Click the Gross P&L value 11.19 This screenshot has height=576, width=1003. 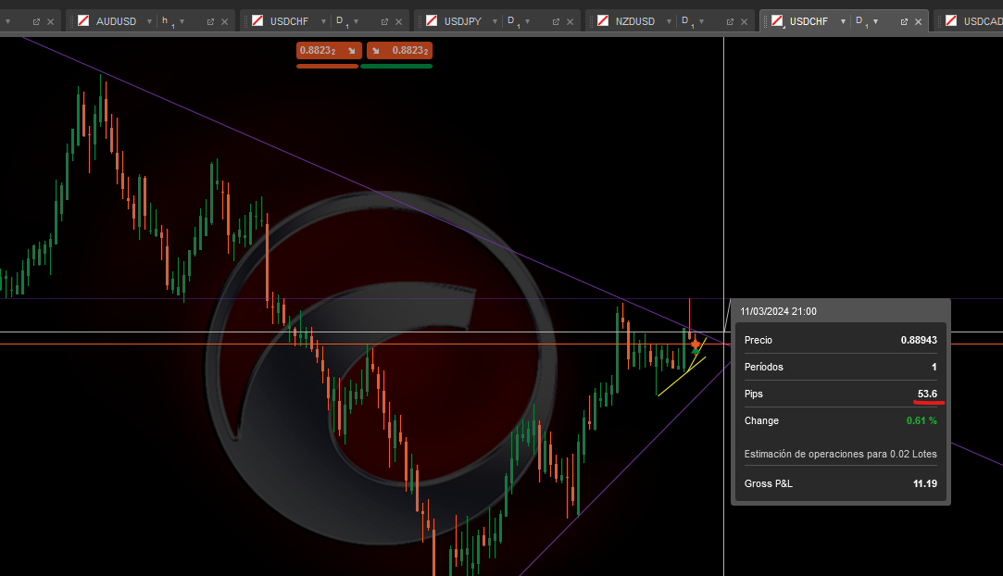pos(925,483)
